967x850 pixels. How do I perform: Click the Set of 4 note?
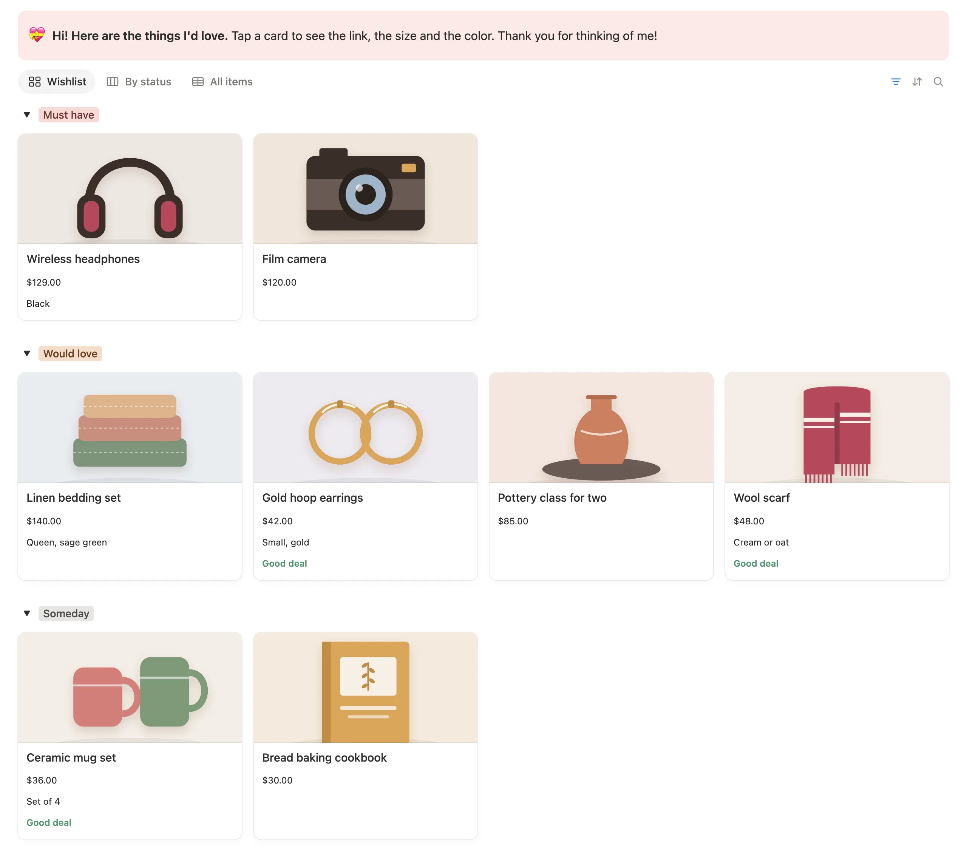(x=43, y=802)
